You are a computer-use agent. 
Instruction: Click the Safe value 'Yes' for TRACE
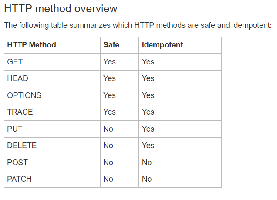(x=109, y=112)
